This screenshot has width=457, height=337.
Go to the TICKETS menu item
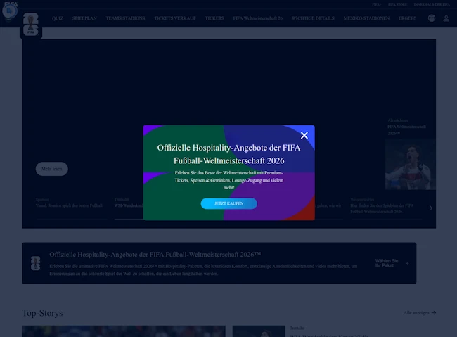(x=214, y=18)
